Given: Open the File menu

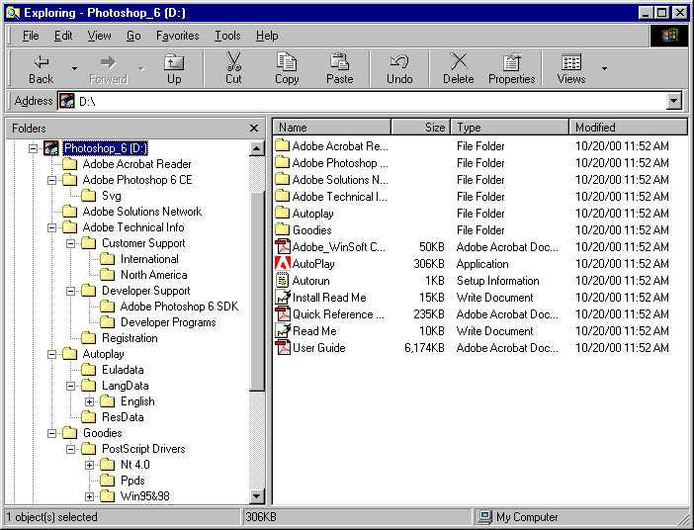Looking at the screenshot, I should (31, 36).
